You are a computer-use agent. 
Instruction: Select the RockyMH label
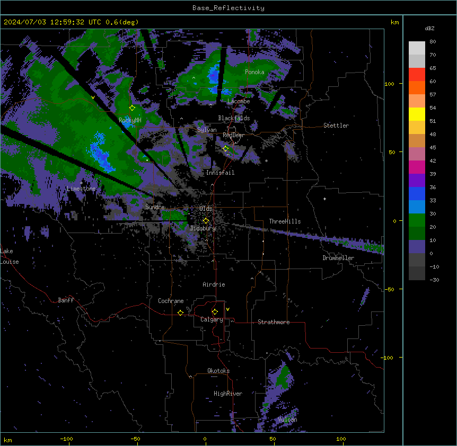click(130, 120)
